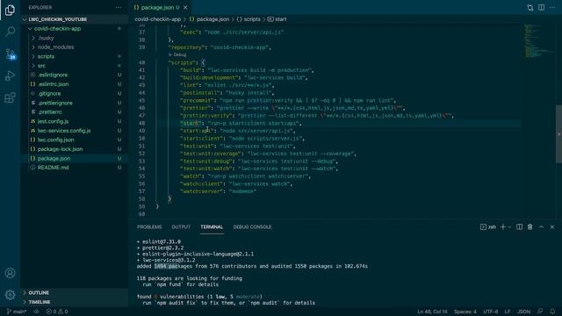Switch to the OUTPUT panel tab
The height and width of the screenshot is (316, 562).
(181, 226)
